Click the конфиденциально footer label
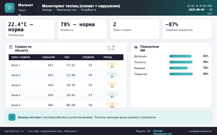This screenshot has height=135, width=217. coord(200,131)
